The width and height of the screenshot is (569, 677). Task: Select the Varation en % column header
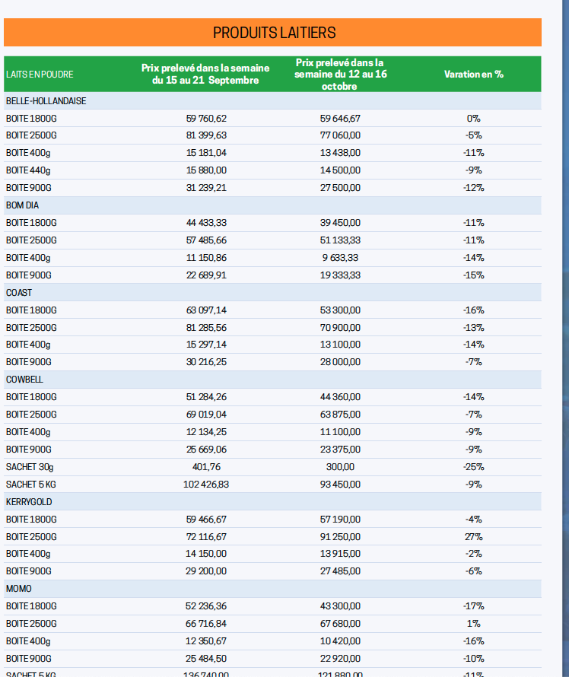tap(474, 75)
